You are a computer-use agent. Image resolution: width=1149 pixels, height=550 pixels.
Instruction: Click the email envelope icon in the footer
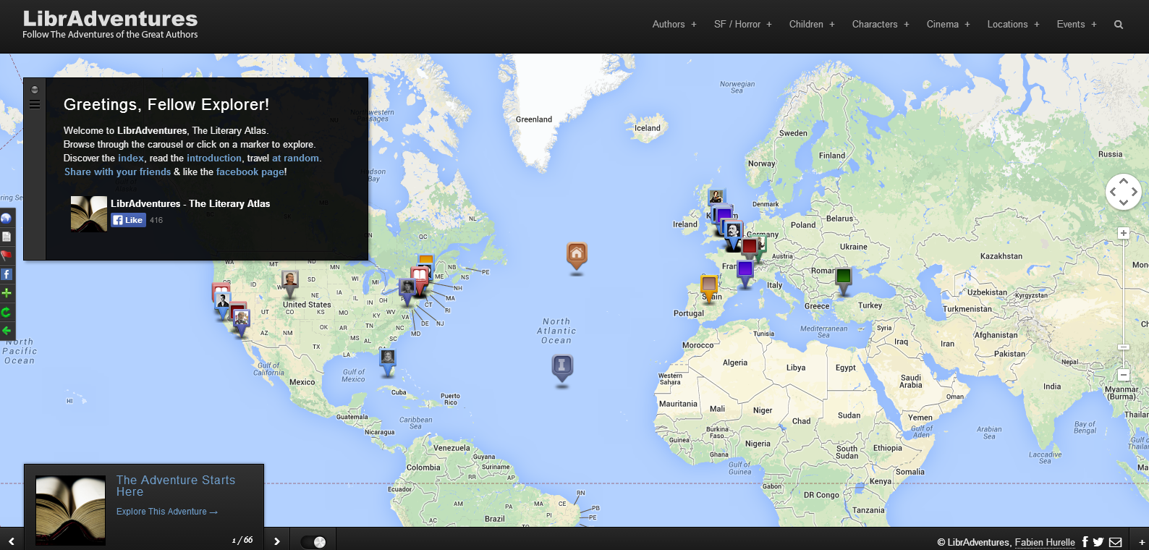[1116, 542]
